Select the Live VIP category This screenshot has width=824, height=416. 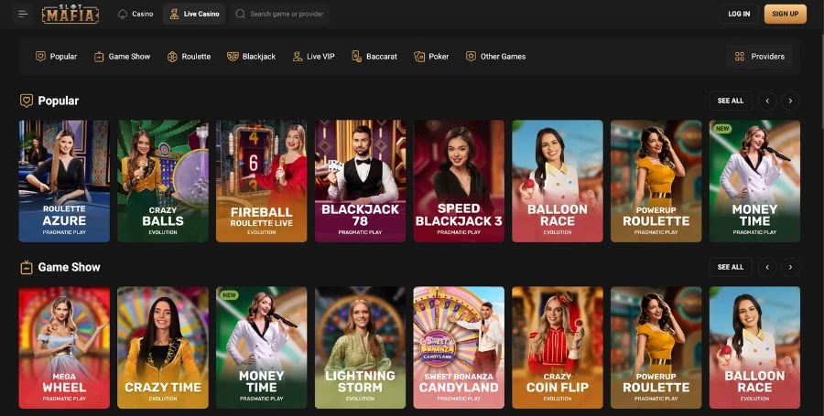point(314,57)
